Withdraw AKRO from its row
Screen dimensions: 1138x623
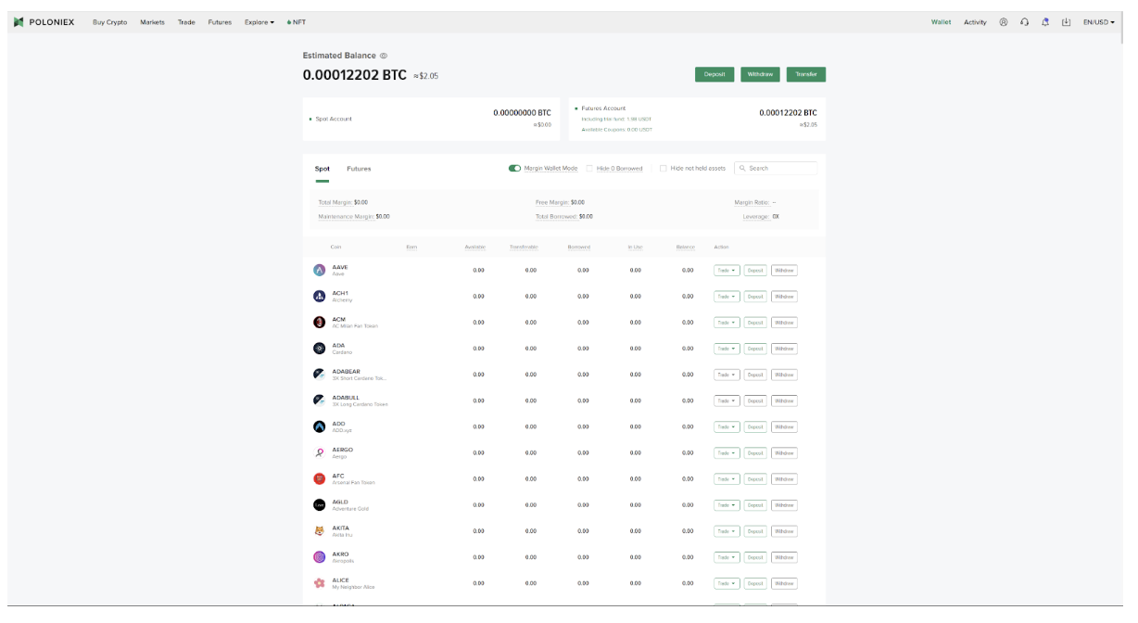(x=784, y=557)
